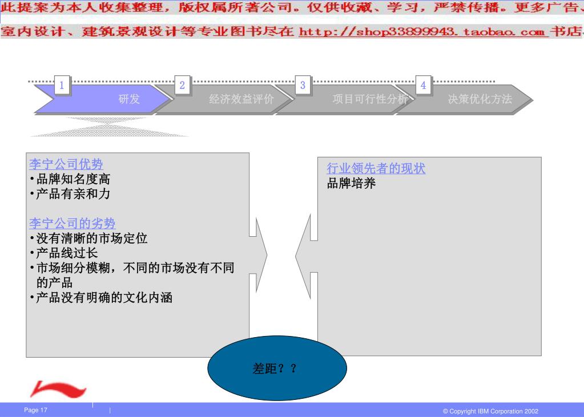The height and width of the screenshot is (417, 584).
Task: Open the shop33899943.taobao.com link
Action: [x=424, y=31]
